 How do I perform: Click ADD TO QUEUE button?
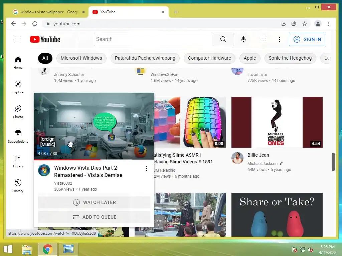[x=94, y=217]
